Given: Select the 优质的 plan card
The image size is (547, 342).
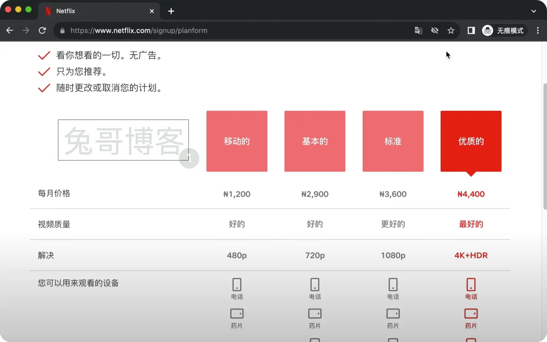Looking at the screenshot, I should coord(471,141).
